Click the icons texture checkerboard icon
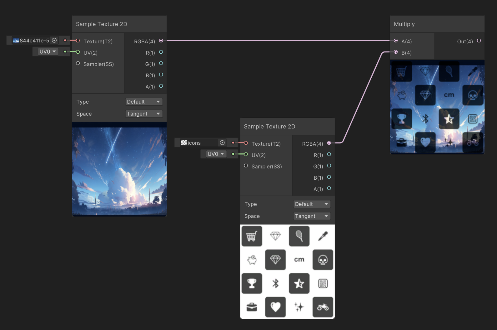 click(x=184, y=143)
